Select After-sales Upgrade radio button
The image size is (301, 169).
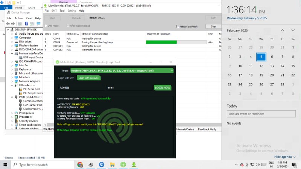pyautogui.click(x=68, y=26)
